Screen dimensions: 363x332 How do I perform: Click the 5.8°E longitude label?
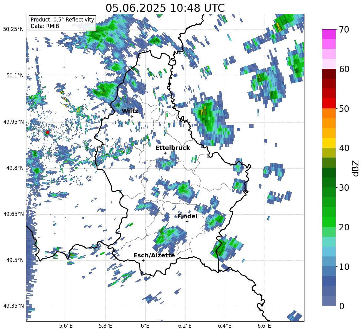[x=105, y=326]
